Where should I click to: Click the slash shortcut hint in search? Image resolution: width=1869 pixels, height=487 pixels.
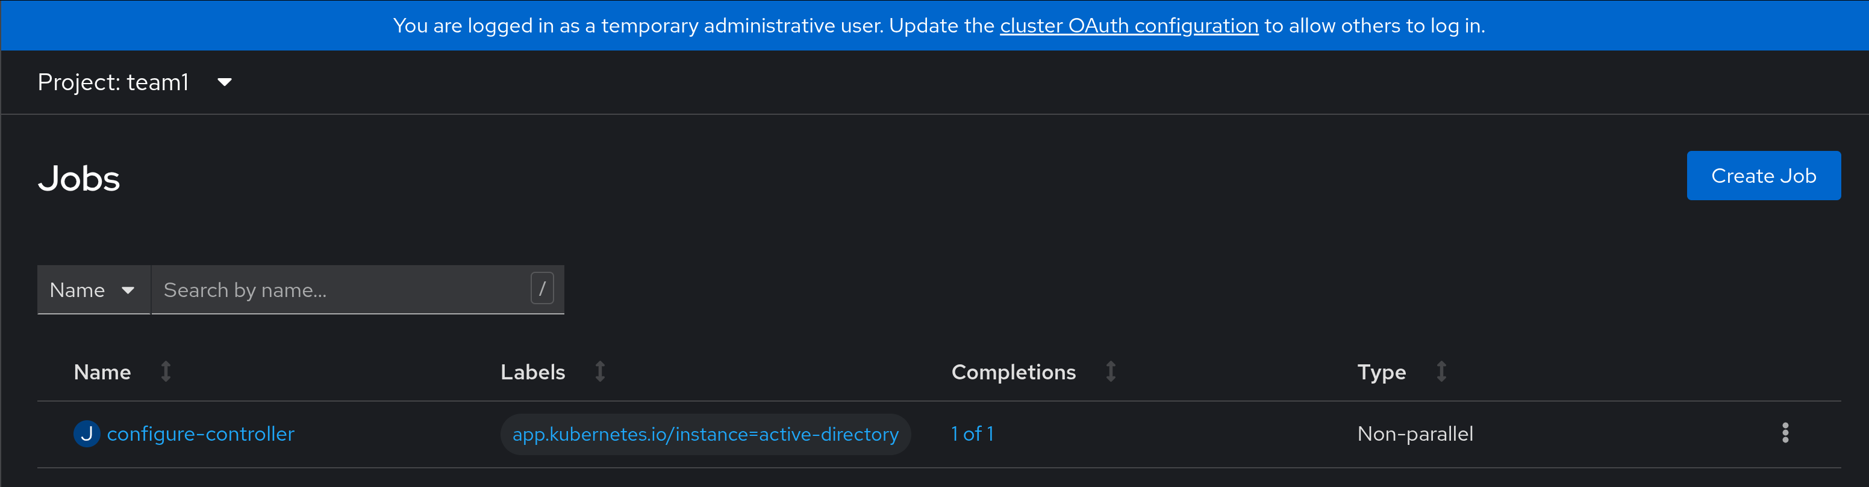tap(542, 289)
